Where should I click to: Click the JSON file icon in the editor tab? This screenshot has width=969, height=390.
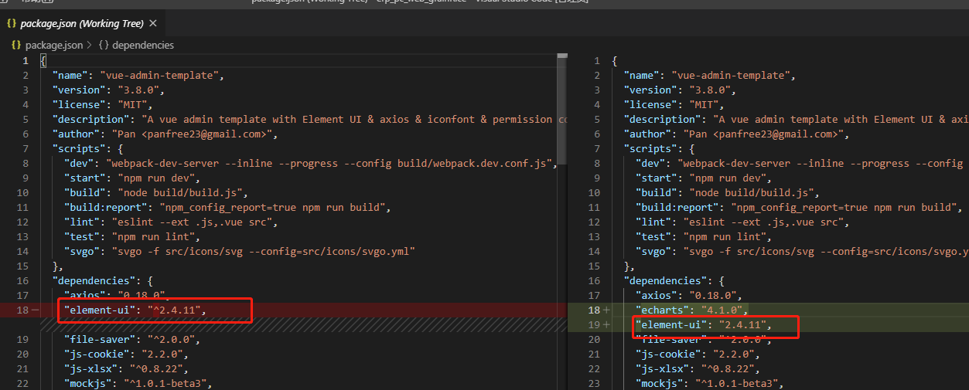click(12, 24)
